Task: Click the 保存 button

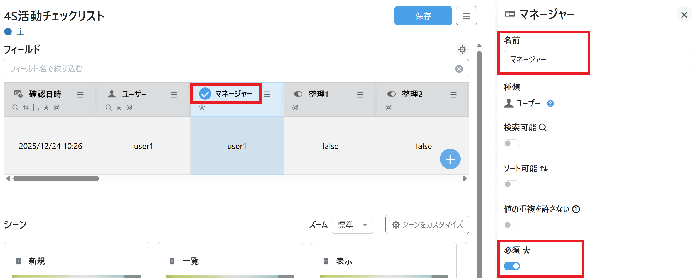Action: click(x=423, y=16)
